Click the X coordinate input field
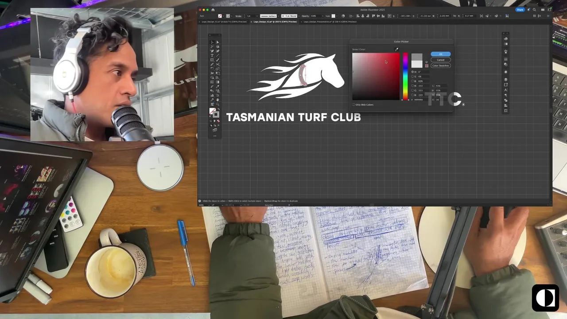Image resolution: width=567 pixels, height=319 pixels. [x=405, y=16]
